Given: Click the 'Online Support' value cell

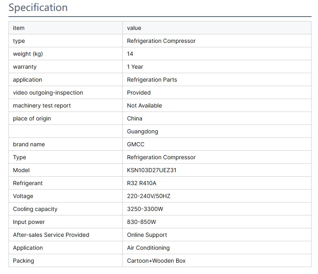Looking at the screenshot, I should (x=147, y=235).
